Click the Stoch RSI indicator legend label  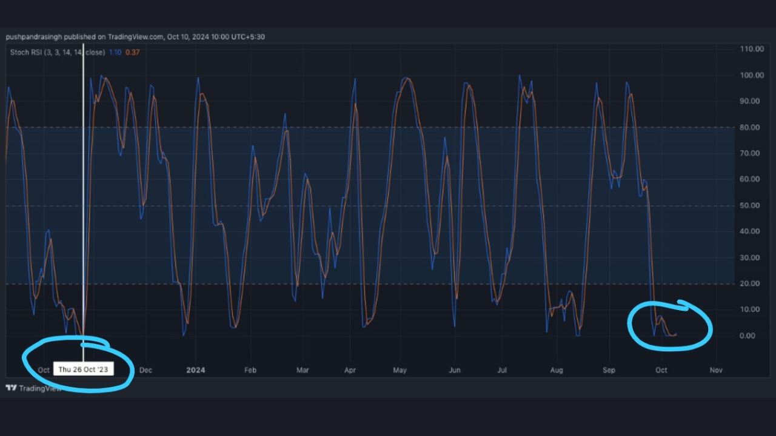pyautogui.click(x=57, y=52)
